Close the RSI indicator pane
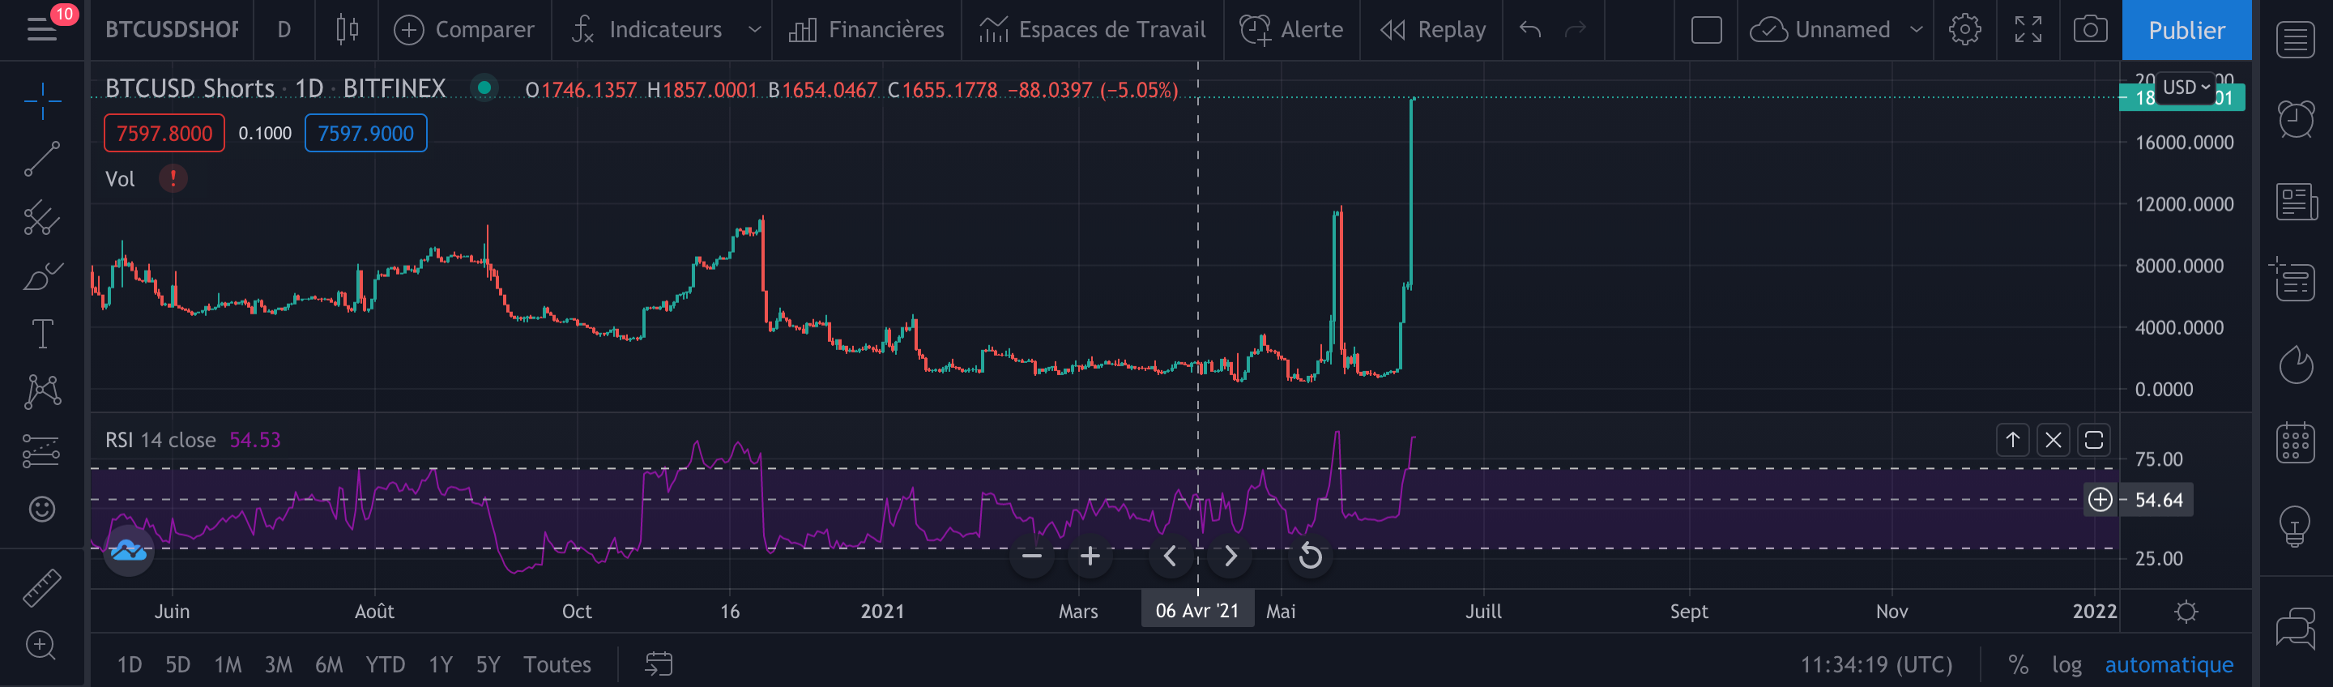 [2052, 440]
